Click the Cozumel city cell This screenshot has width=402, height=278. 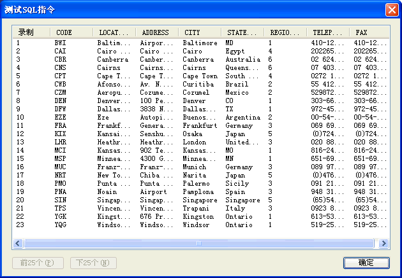tap(196, 92)
